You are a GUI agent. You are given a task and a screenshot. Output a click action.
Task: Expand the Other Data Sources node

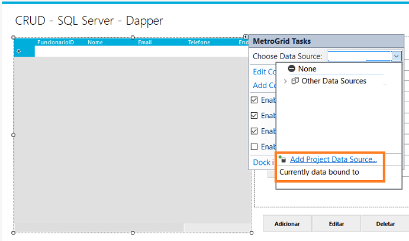285,81
